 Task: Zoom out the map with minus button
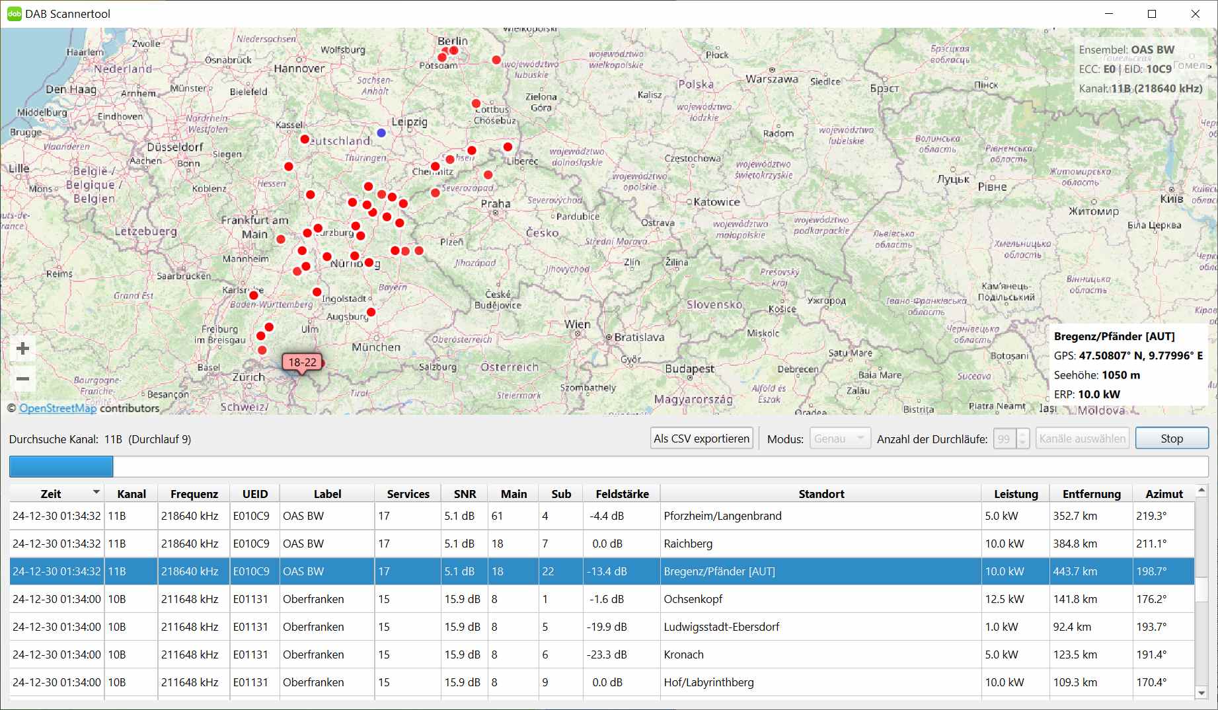coord(22,378)
